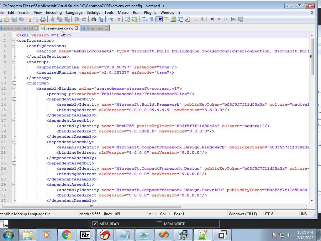Open the Encoding menu
The height and width of the screenshot is (241, 321).
pyautogui.click(x=54, y=13)
